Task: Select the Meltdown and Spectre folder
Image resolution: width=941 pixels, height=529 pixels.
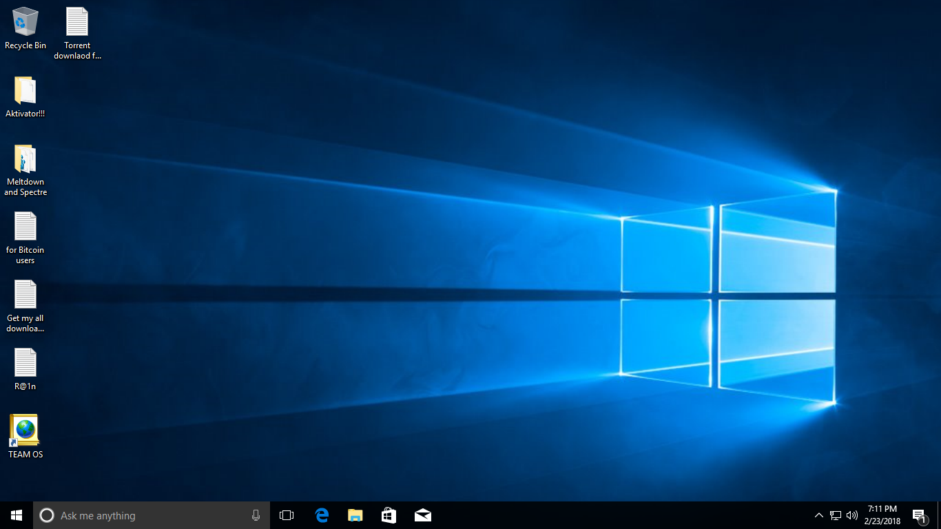Action: tap(25, 170)
